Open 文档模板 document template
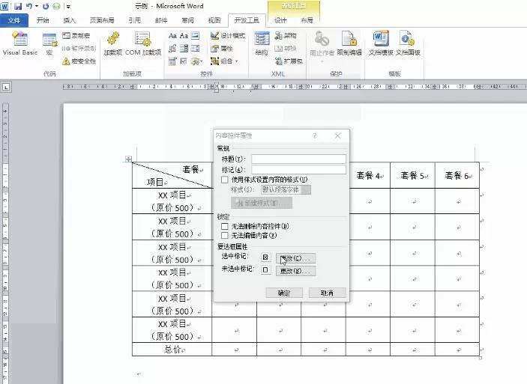 pyautogui.click(x=381, y=43)
